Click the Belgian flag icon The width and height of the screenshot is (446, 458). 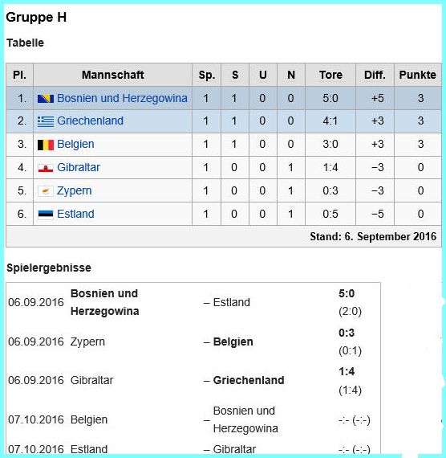click(x=46, y=145)
